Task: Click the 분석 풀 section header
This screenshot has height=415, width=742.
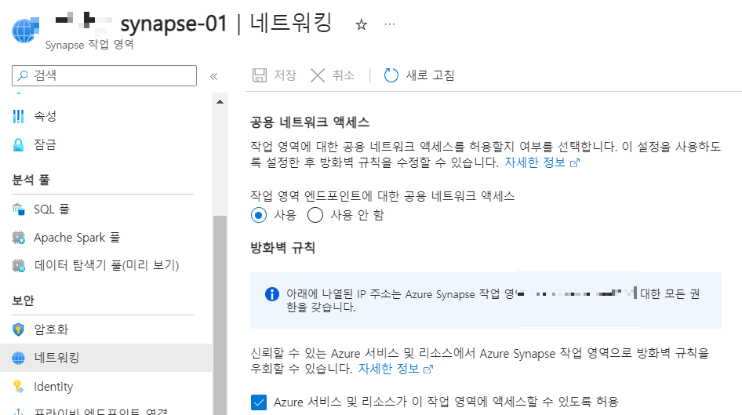Action: [x=31, y=180]
